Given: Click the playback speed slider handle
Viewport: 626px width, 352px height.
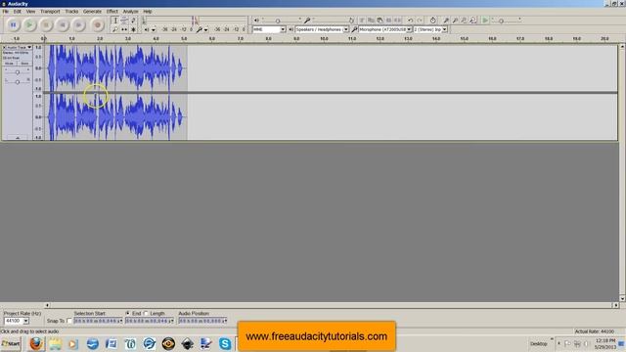Looking at the screenshot, I should [x=502, y=21].
